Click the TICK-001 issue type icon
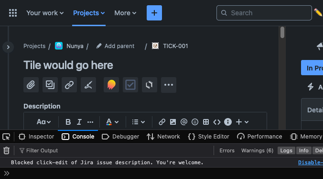This screenshot has width=323, height=179. [x=155, y=46]
